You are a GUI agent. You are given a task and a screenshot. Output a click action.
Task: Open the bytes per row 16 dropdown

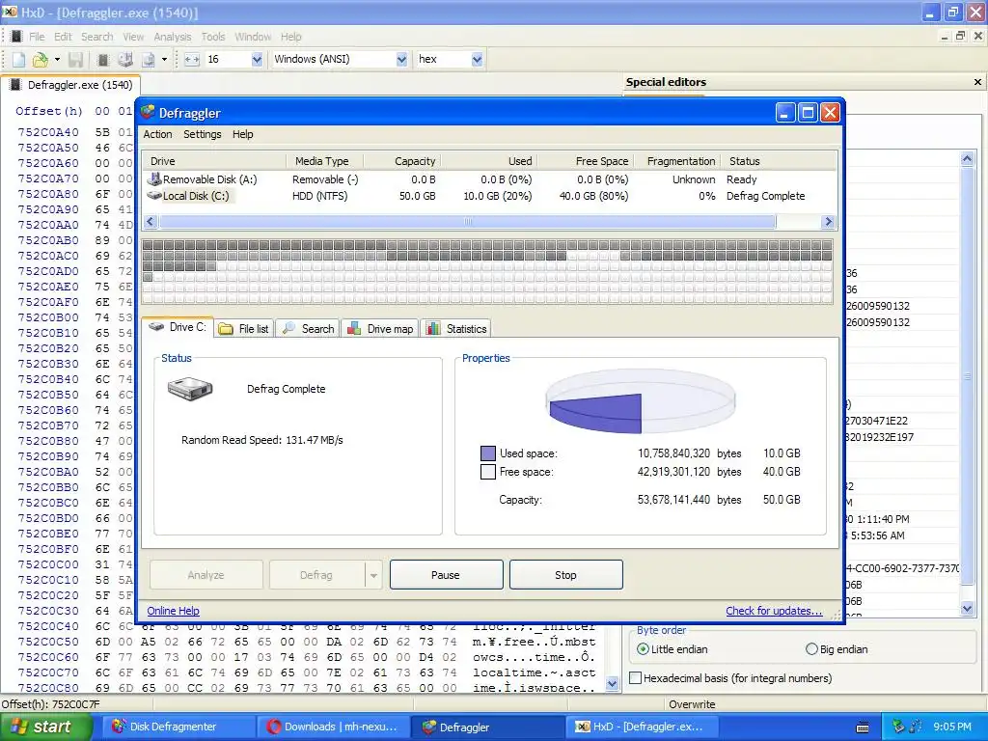(x=257, y=59)
